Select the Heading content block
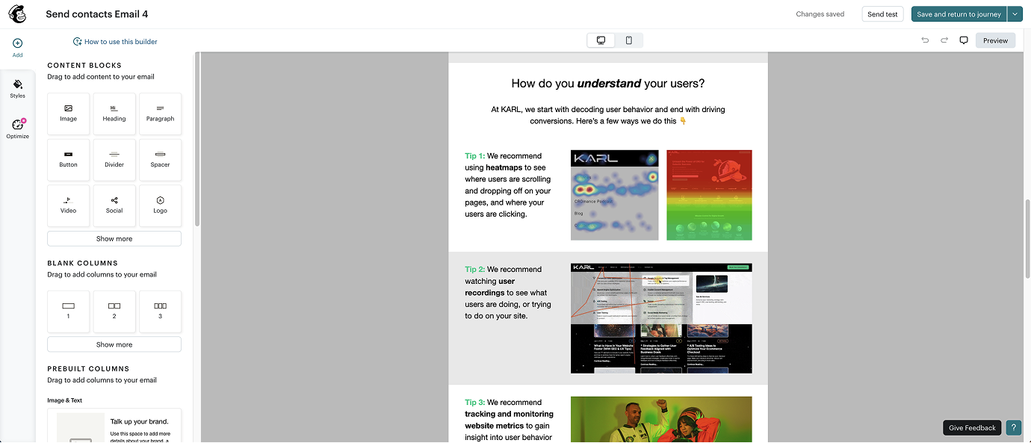Viewport: 1031px width, 443px height. 114,114
